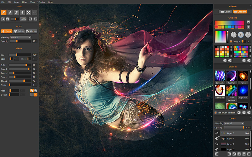
Task: Open the Help menu
Action: [x=50, y=2]
